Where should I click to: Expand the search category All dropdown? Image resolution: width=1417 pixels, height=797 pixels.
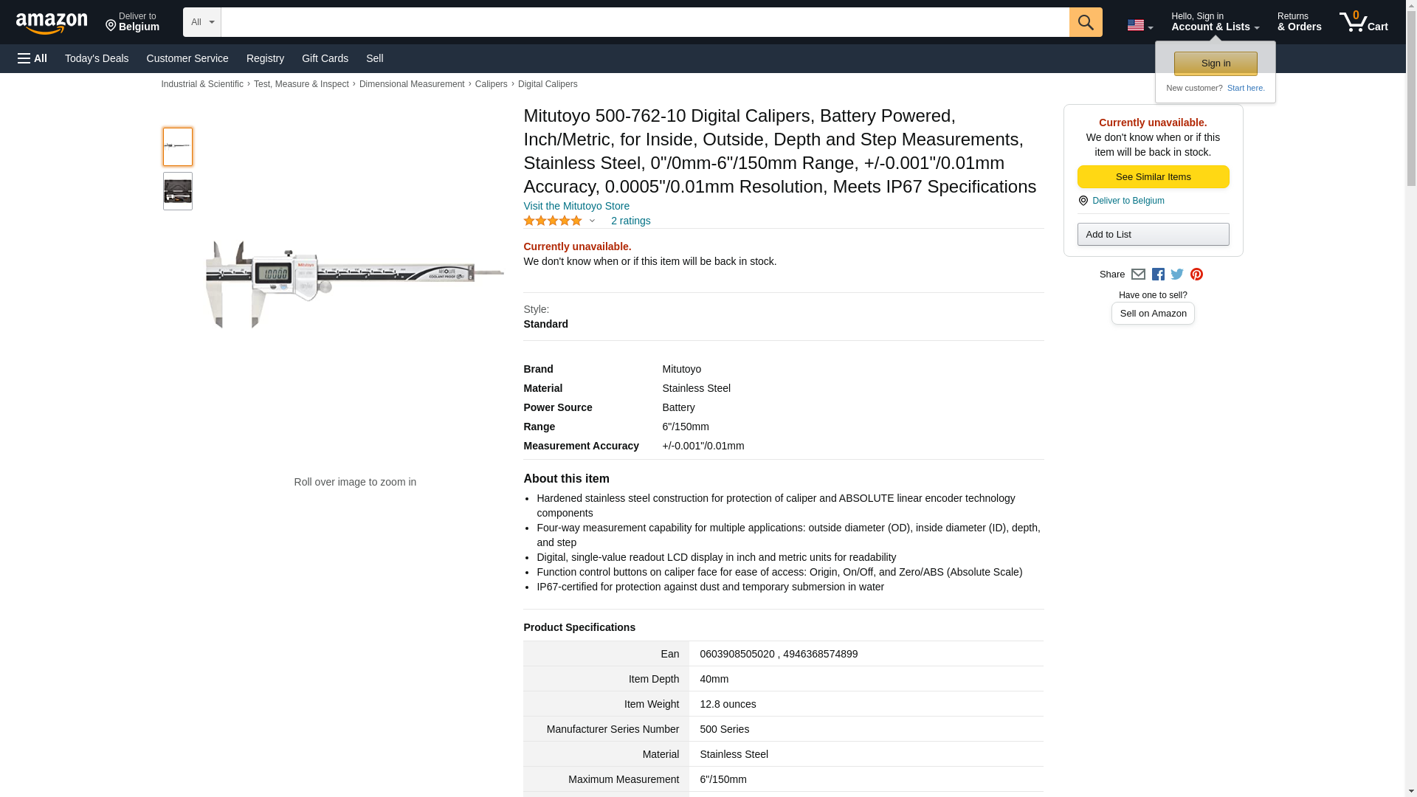pyautogui.click(x=201, y=22)
